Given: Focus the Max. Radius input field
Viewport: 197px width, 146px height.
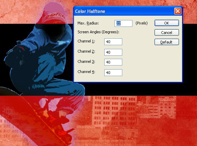Looking at the screenshot, I should tap(123, 23).
